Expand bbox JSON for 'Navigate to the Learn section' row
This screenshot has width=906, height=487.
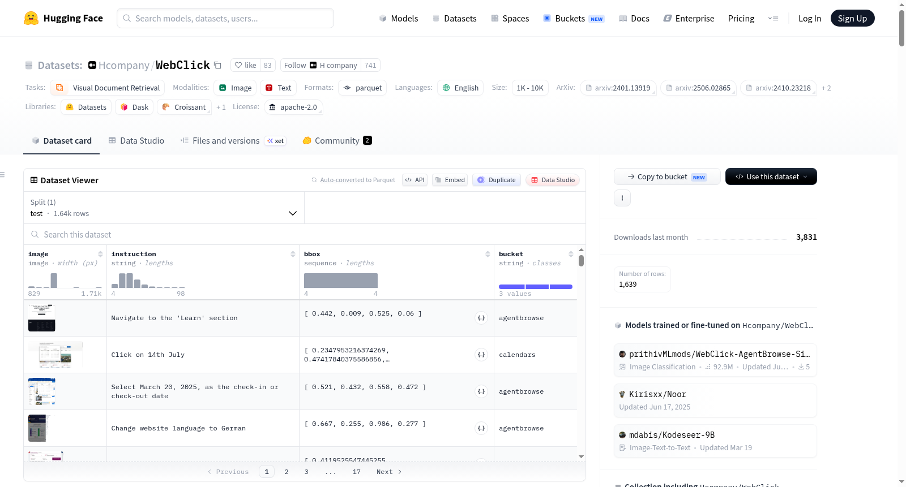[x=481, y=318]
